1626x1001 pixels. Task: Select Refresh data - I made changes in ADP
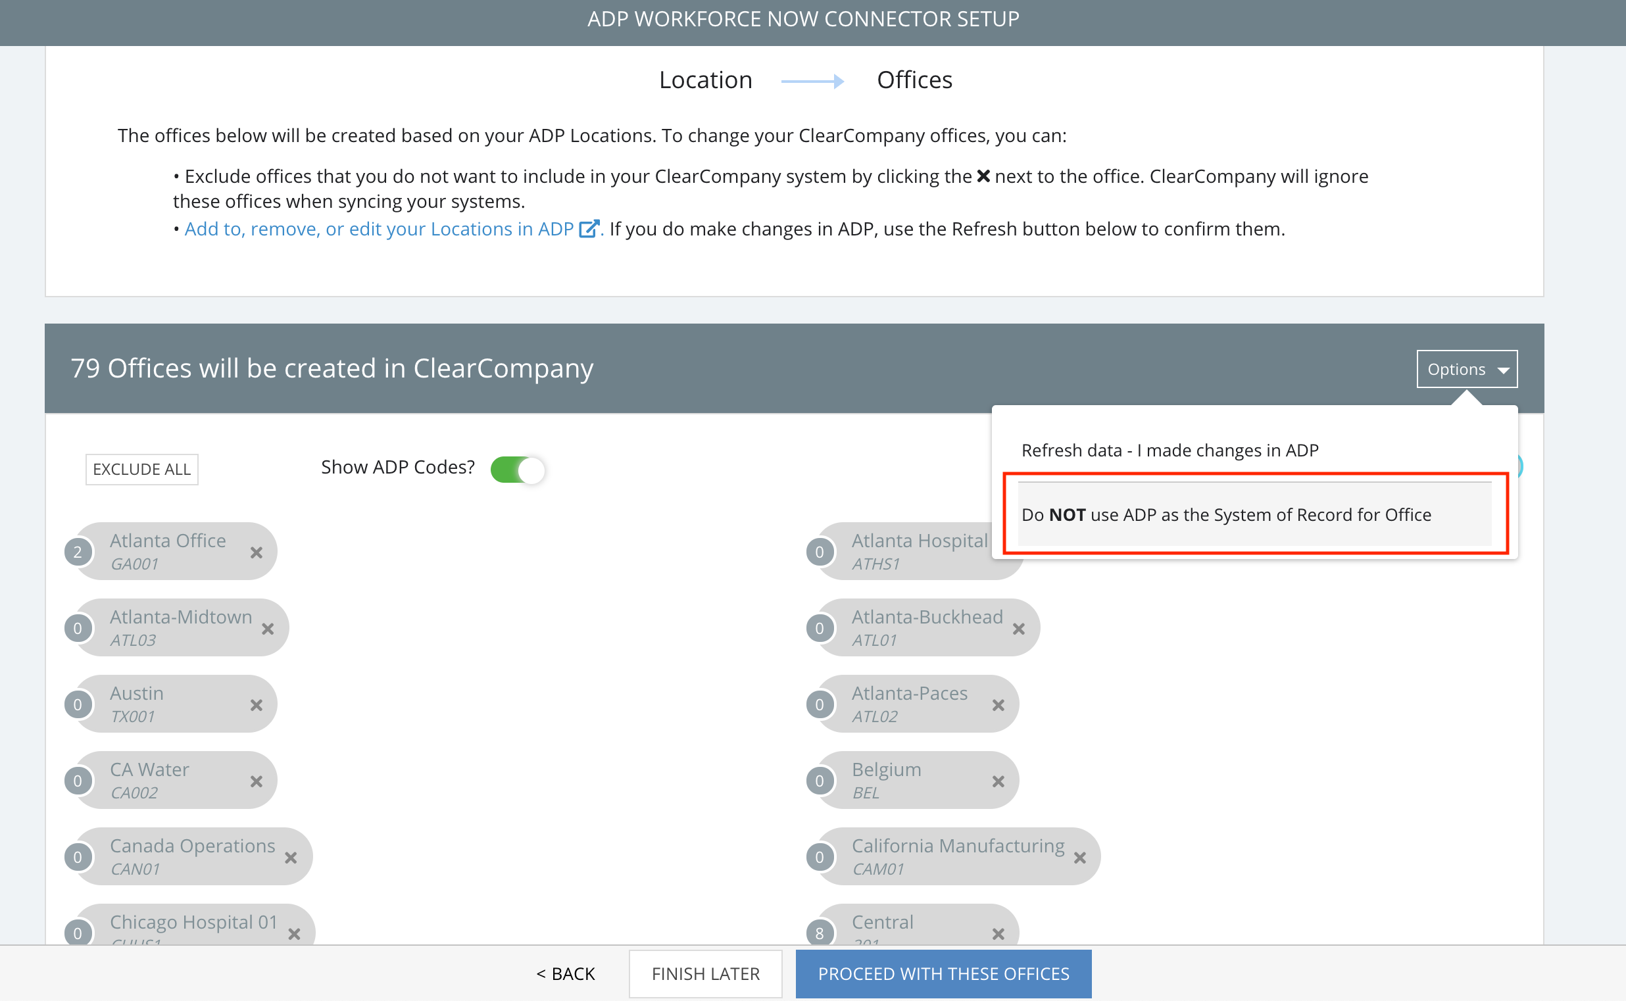point(1170,450)
